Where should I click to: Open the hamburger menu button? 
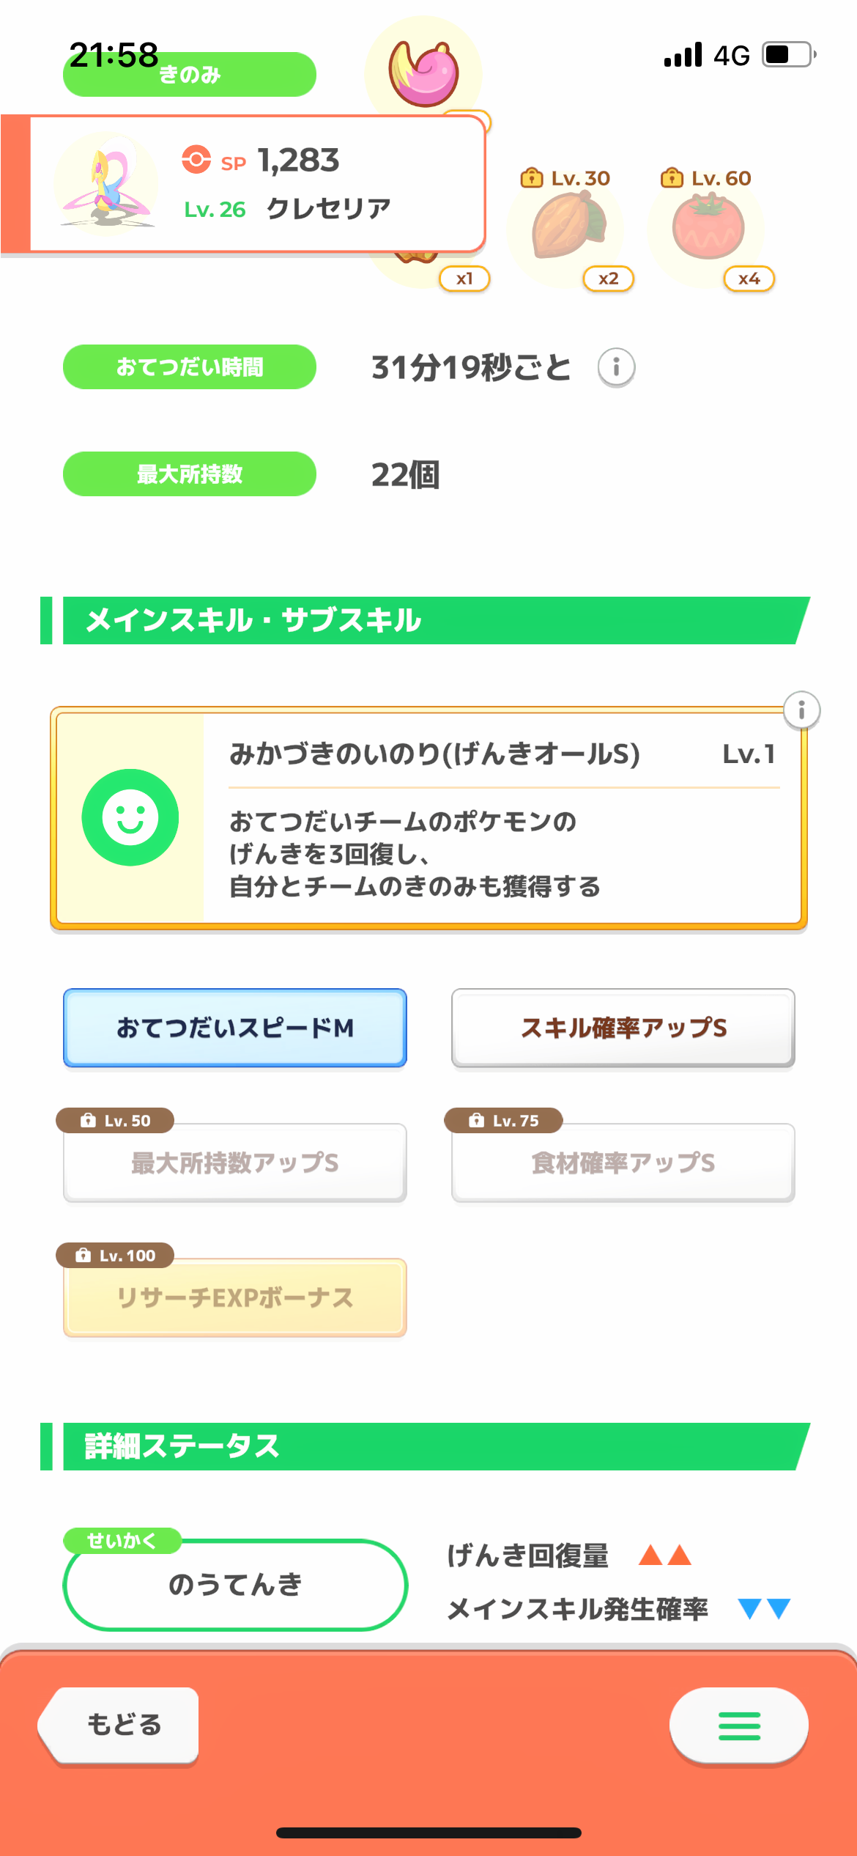(738, 1726)
